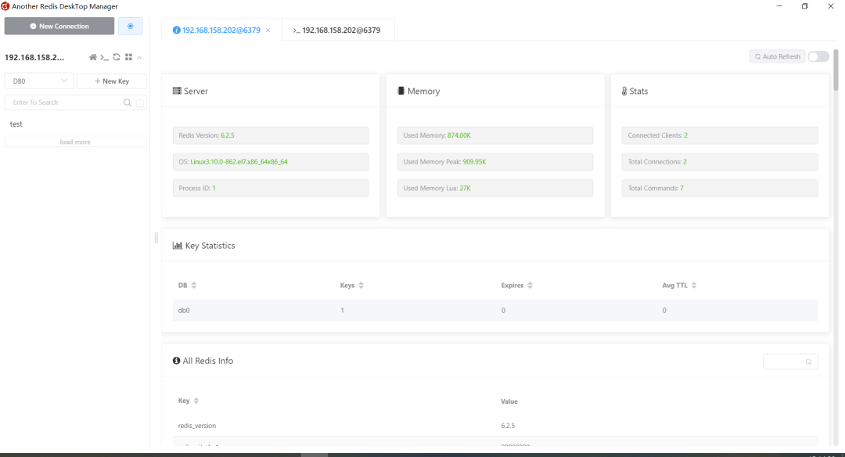
Task: Close the info tab with the x
Action: coord(268,31)
